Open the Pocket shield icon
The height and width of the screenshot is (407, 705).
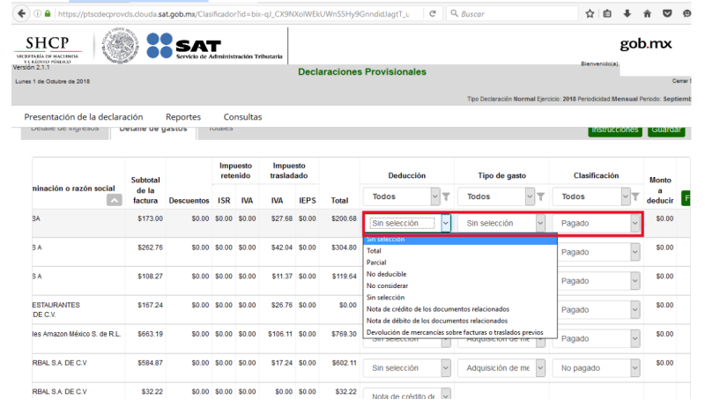(x=667, y=14)
